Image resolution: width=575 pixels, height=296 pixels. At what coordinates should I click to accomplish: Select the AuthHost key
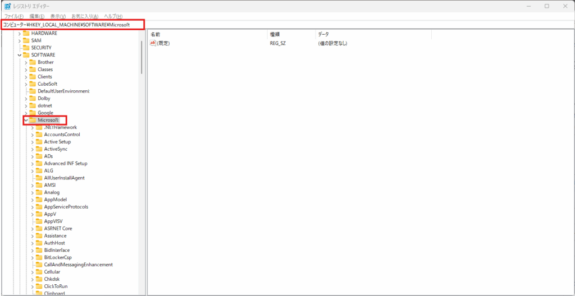[54, 243]
